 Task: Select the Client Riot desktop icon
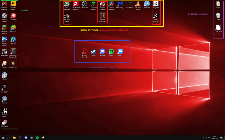[13, 17]
